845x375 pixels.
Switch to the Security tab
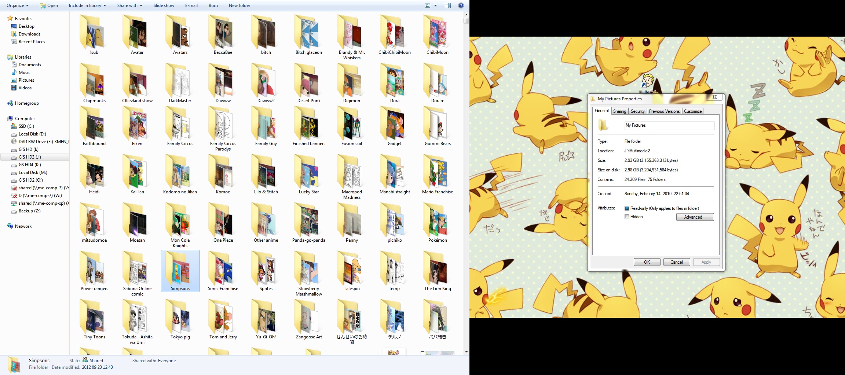pyautogui.click(x=637, y=111)
